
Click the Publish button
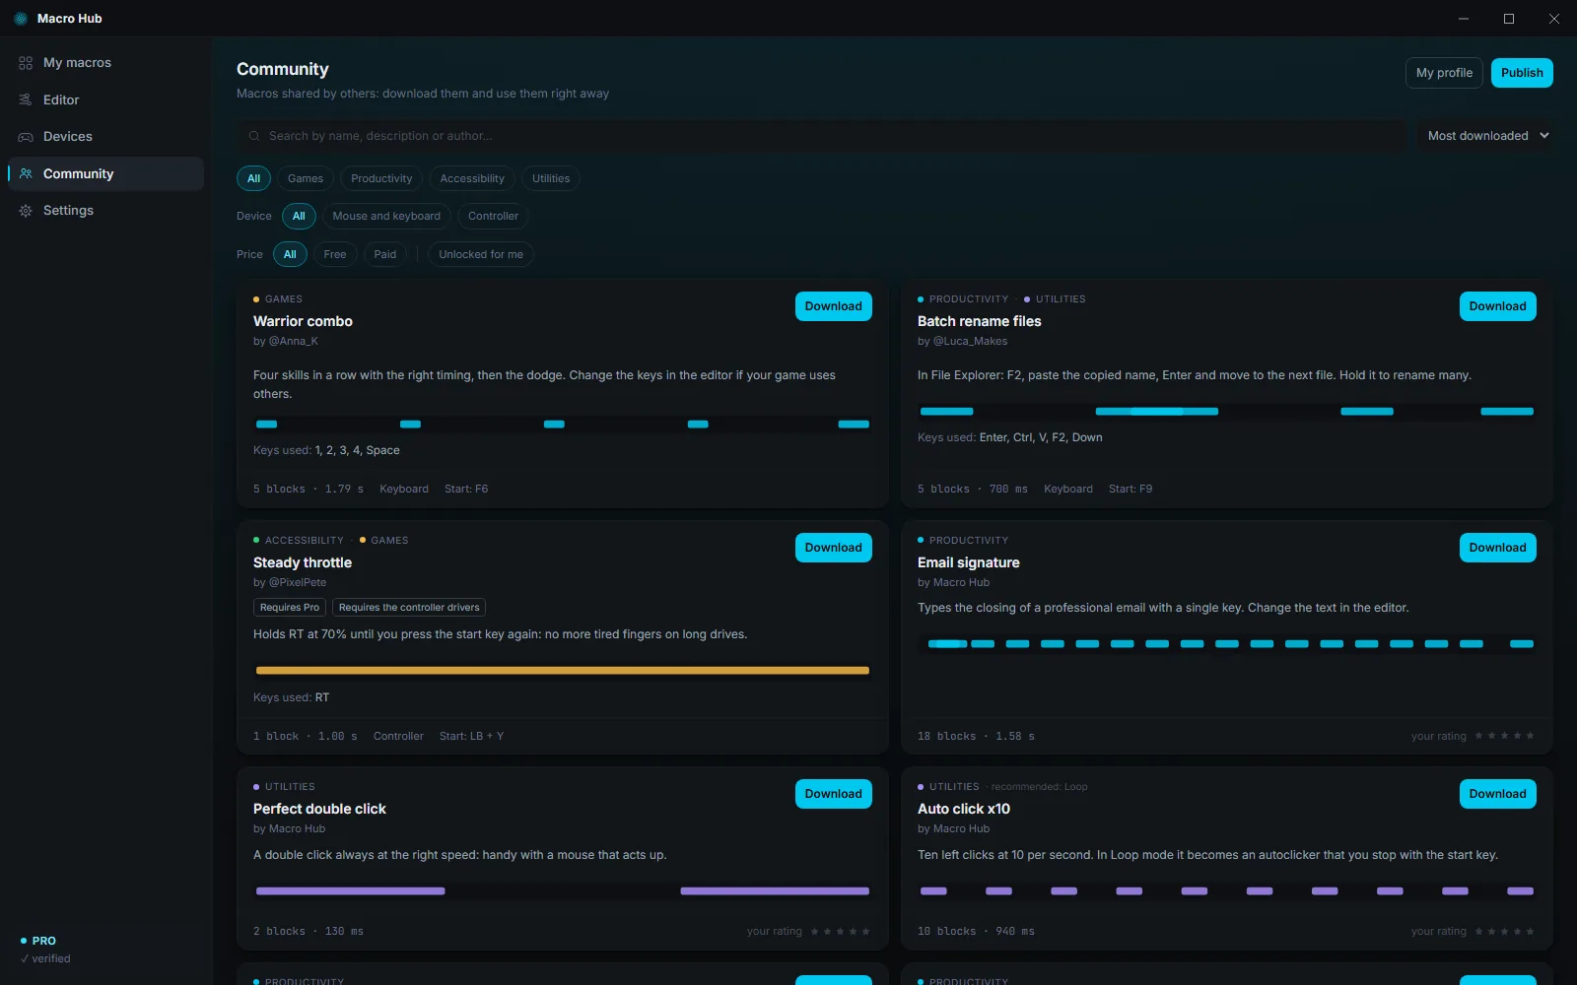[x=1522, y=73]
